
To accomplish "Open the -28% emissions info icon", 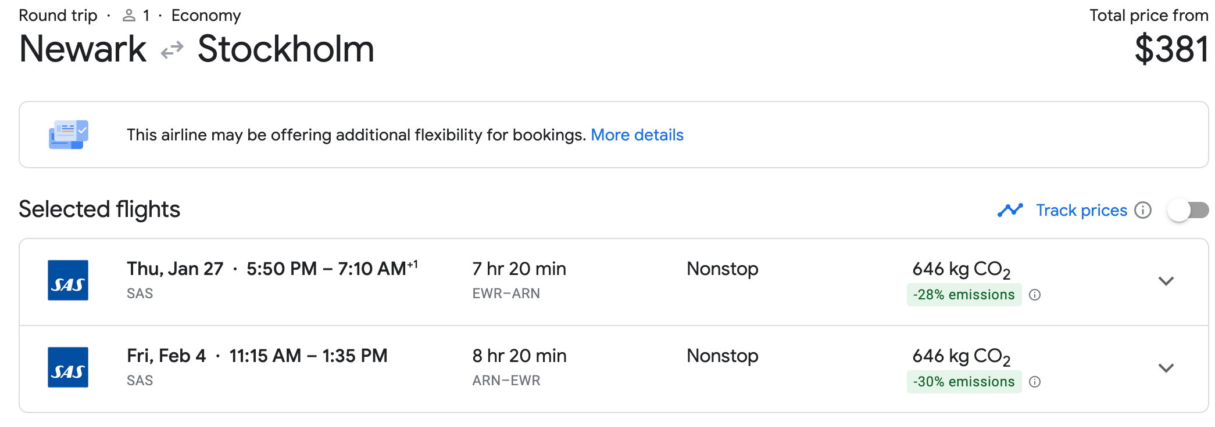I will click(x=1035, y=295).
